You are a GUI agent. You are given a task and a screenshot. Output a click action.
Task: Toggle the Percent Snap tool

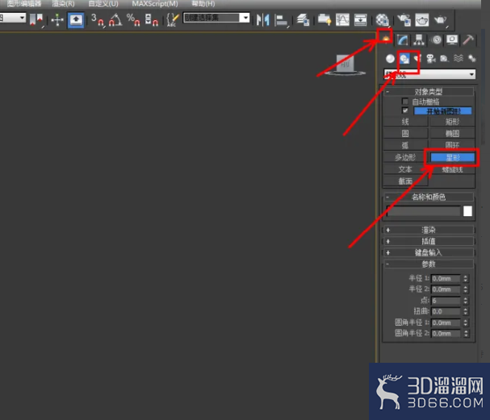tap(133, 20)
